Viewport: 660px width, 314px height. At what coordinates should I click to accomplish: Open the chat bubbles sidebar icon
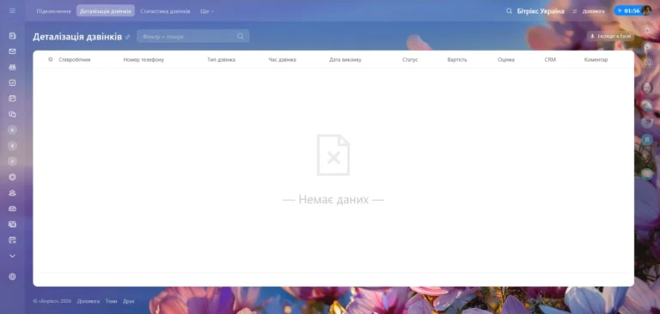tap(12, 114)
